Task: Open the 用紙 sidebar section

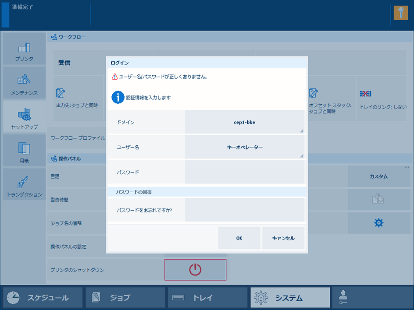Action: click(24, 151)
